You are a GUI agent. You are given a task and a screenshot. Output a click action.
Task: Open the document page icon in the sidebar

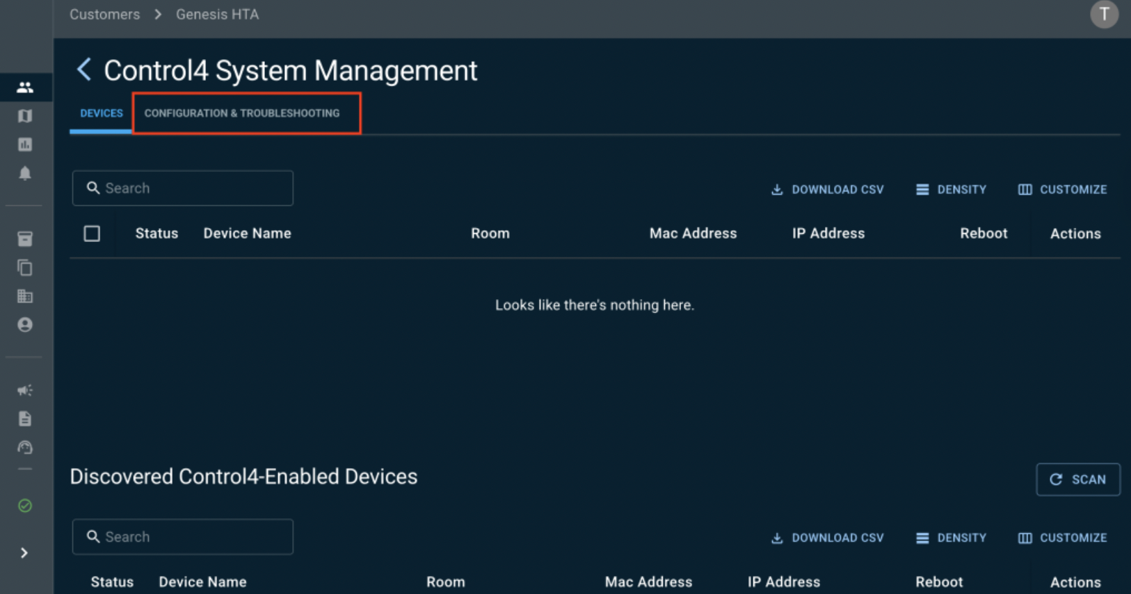[x=25, y=419]
